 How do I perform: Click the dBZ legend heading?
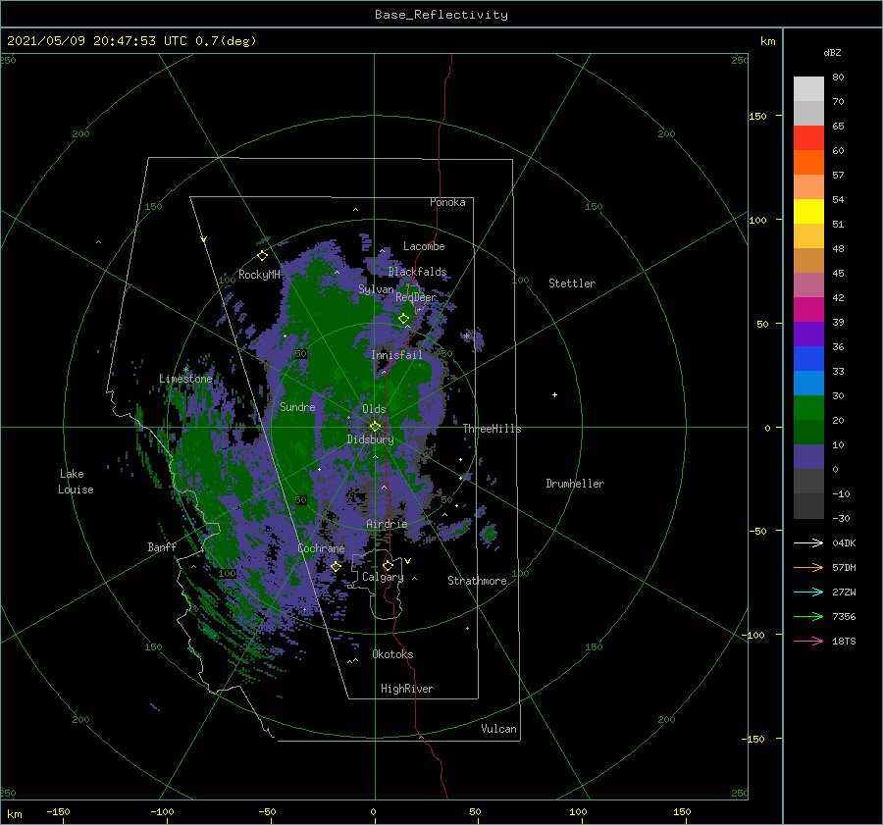click(x=832, y=53)
